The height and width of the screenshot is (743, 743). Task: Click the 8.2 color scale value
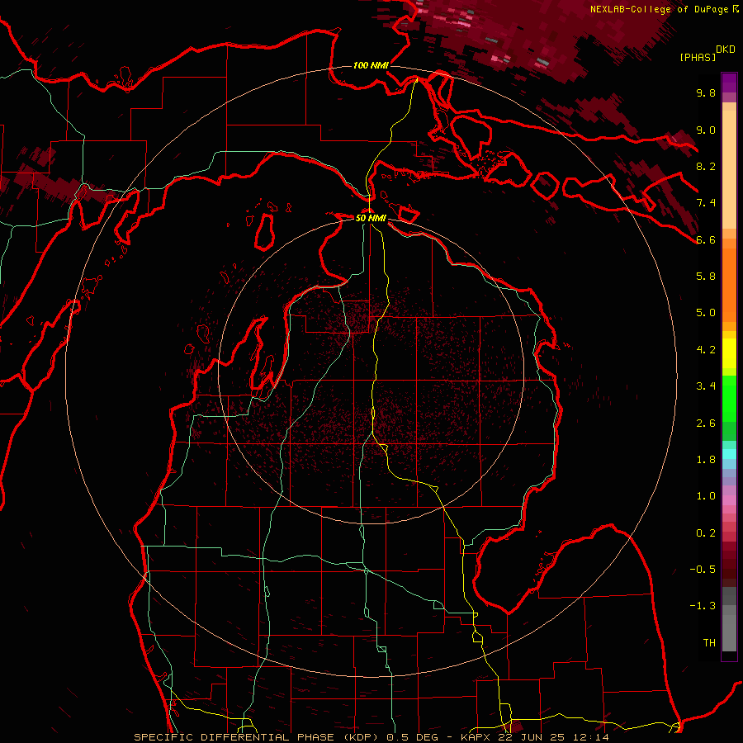click(706, 166)
